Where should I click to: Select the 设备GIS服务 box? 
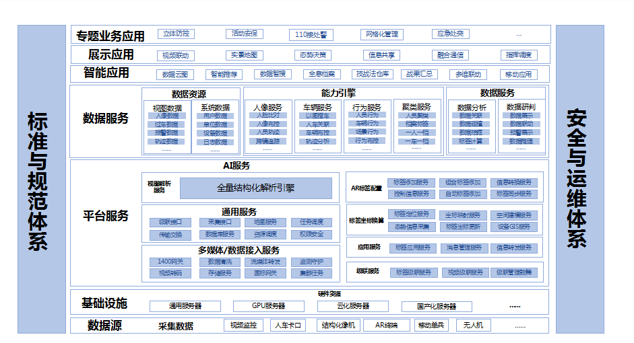[x=514, y=227]
